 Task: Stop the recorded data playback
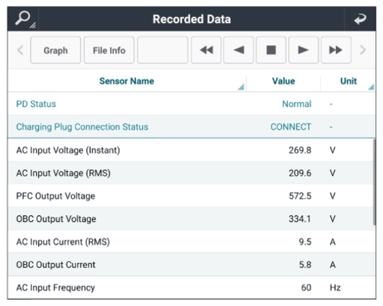pos(271,50)
